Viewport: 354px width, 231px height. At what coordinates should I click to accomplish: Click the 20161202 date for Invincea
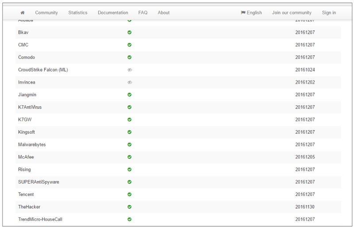[305, 82]
